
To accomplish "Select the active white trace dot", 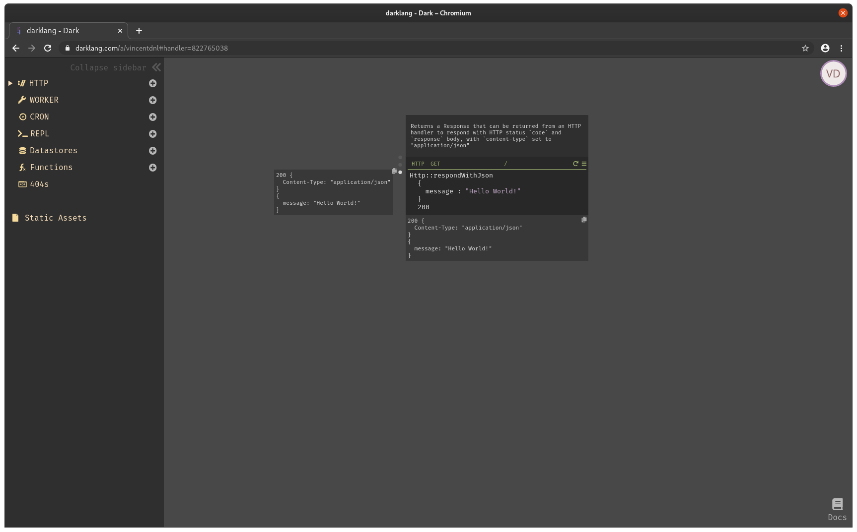I will point(400,173).
